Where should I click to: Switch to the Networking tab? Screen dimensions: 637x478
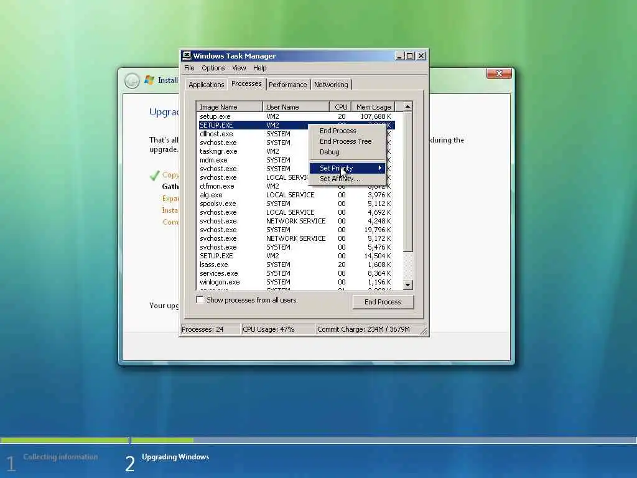pyautogui.click(x=331, y=85)
